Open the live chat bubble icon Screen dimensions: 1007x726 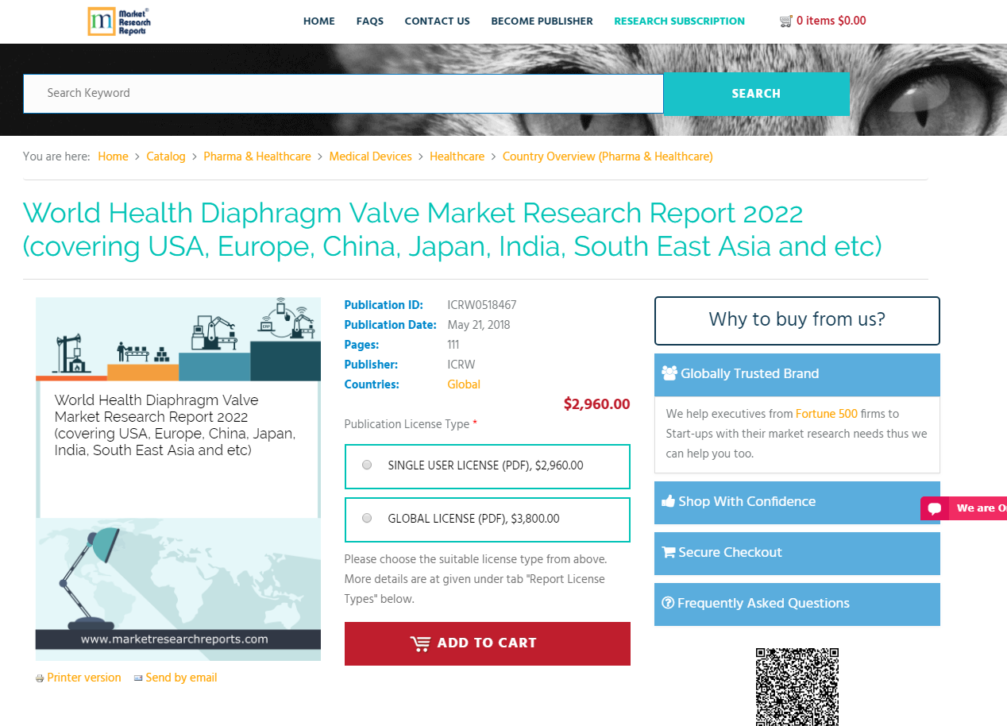click(935, 508)
